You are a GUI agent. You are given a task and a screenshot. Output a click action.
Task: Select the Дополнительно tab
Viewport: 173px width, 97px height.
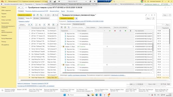pyautogui.click(x=44, y=18)
